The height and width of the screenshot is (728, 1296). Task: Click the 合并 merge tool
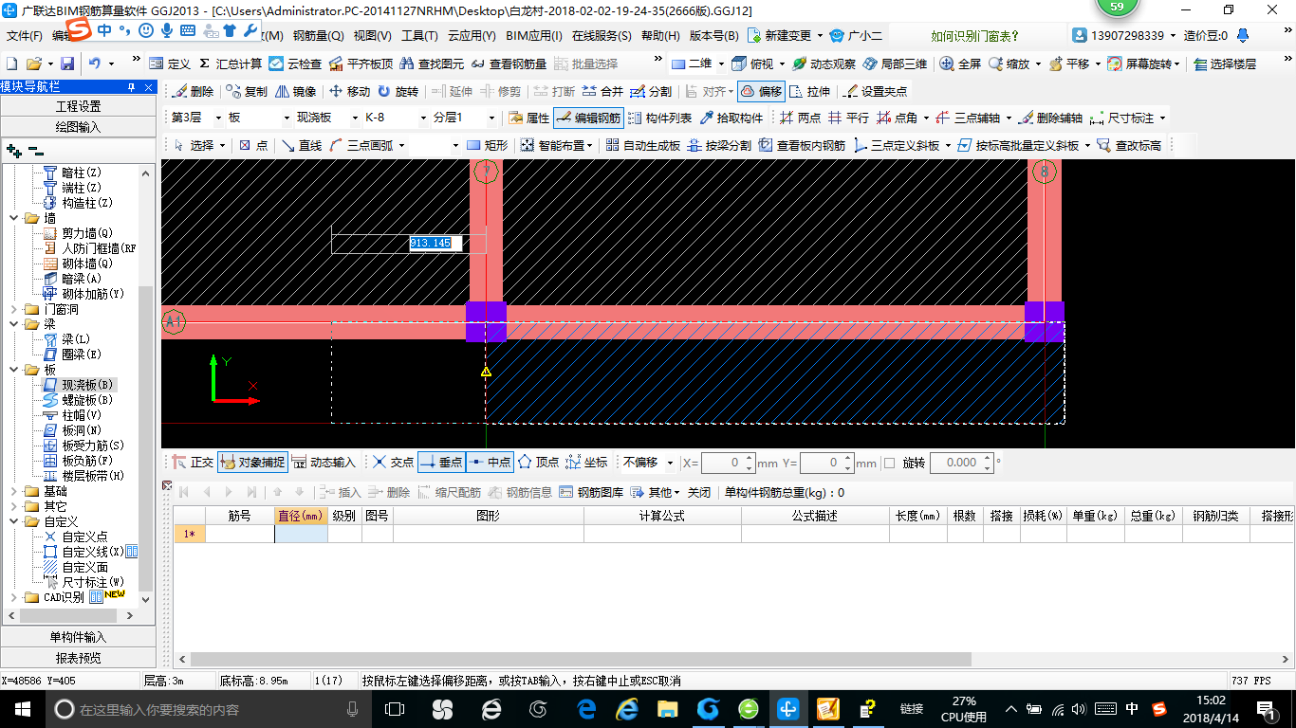point(602,92)
